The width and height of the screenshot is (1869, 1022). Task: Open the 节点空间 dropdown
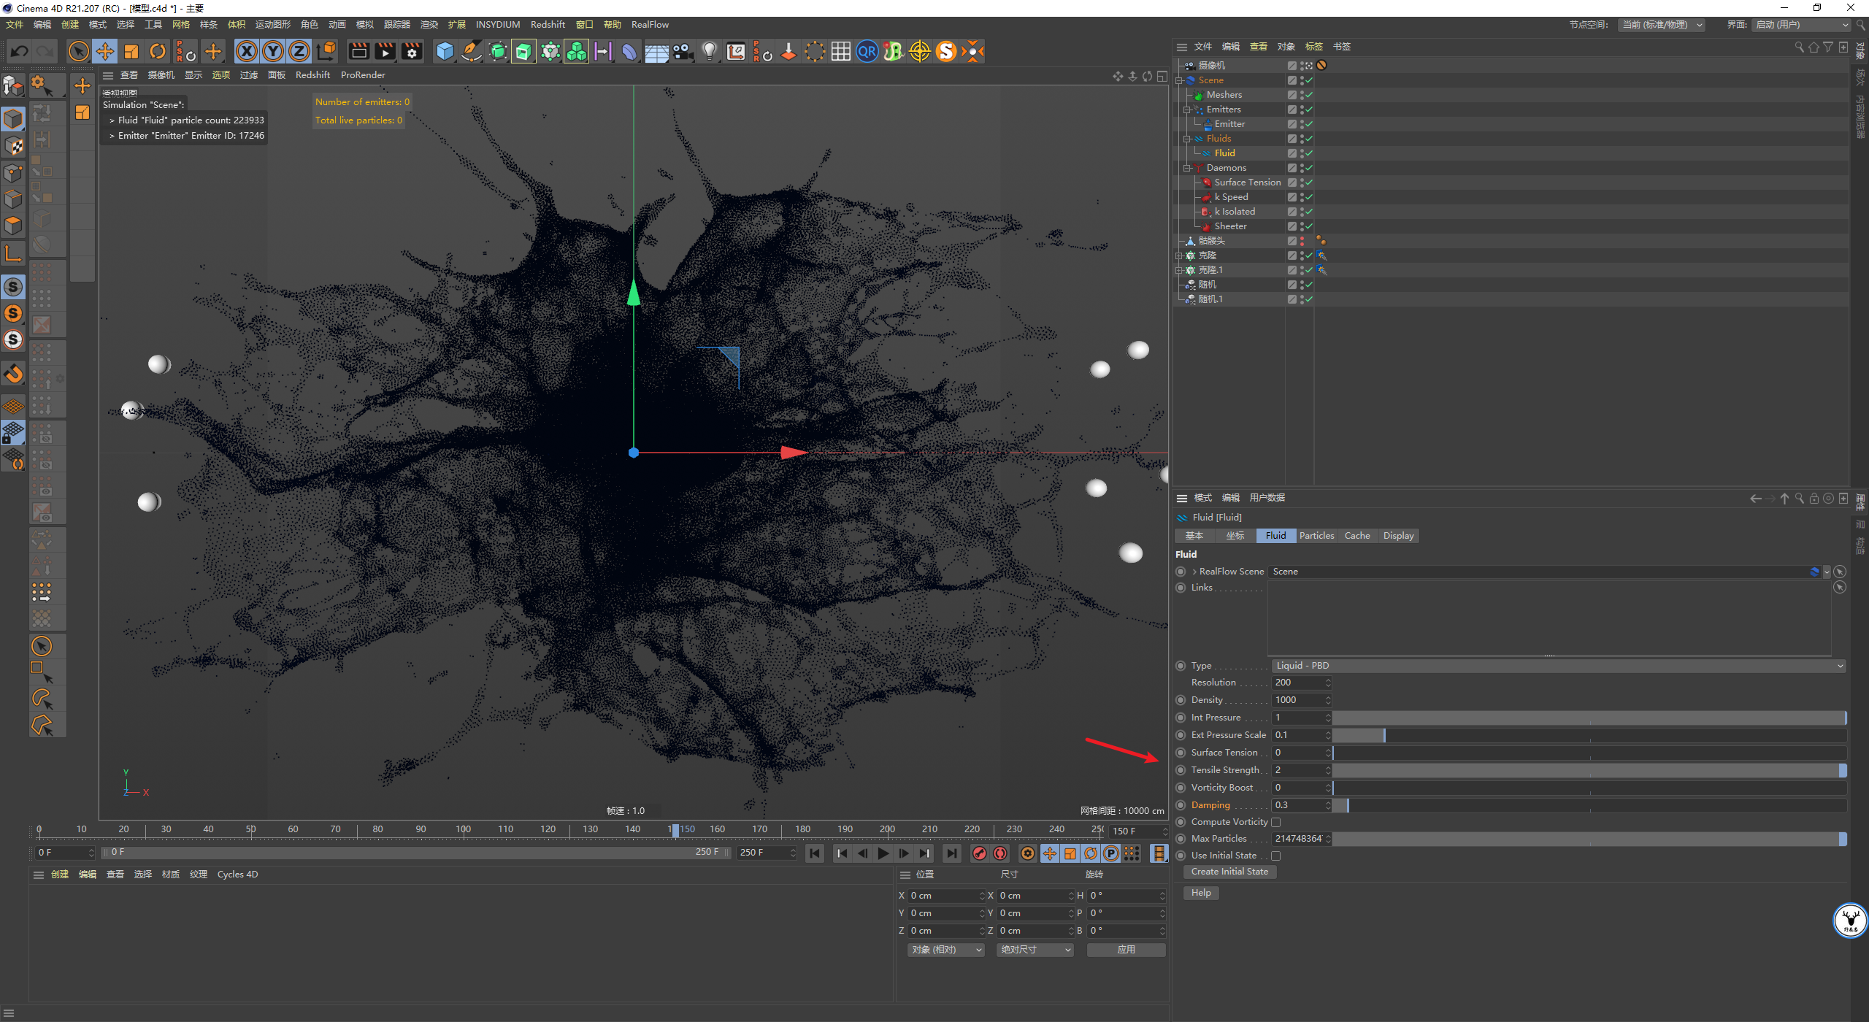point(1662,24)
